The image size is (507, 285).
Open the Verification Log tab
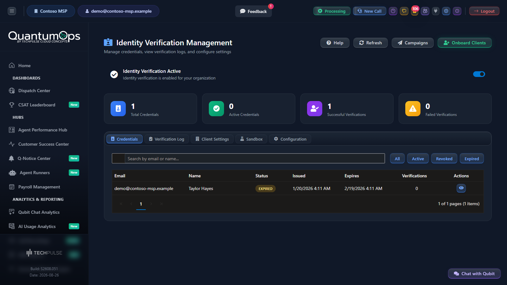pos(167,139)
